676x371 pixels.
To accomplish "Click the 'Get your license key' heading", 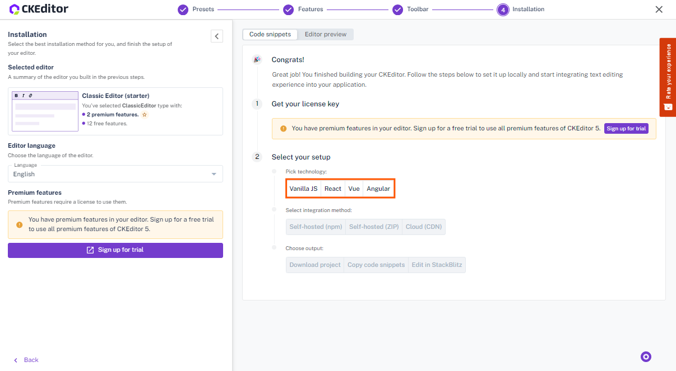I will [305, 104].
